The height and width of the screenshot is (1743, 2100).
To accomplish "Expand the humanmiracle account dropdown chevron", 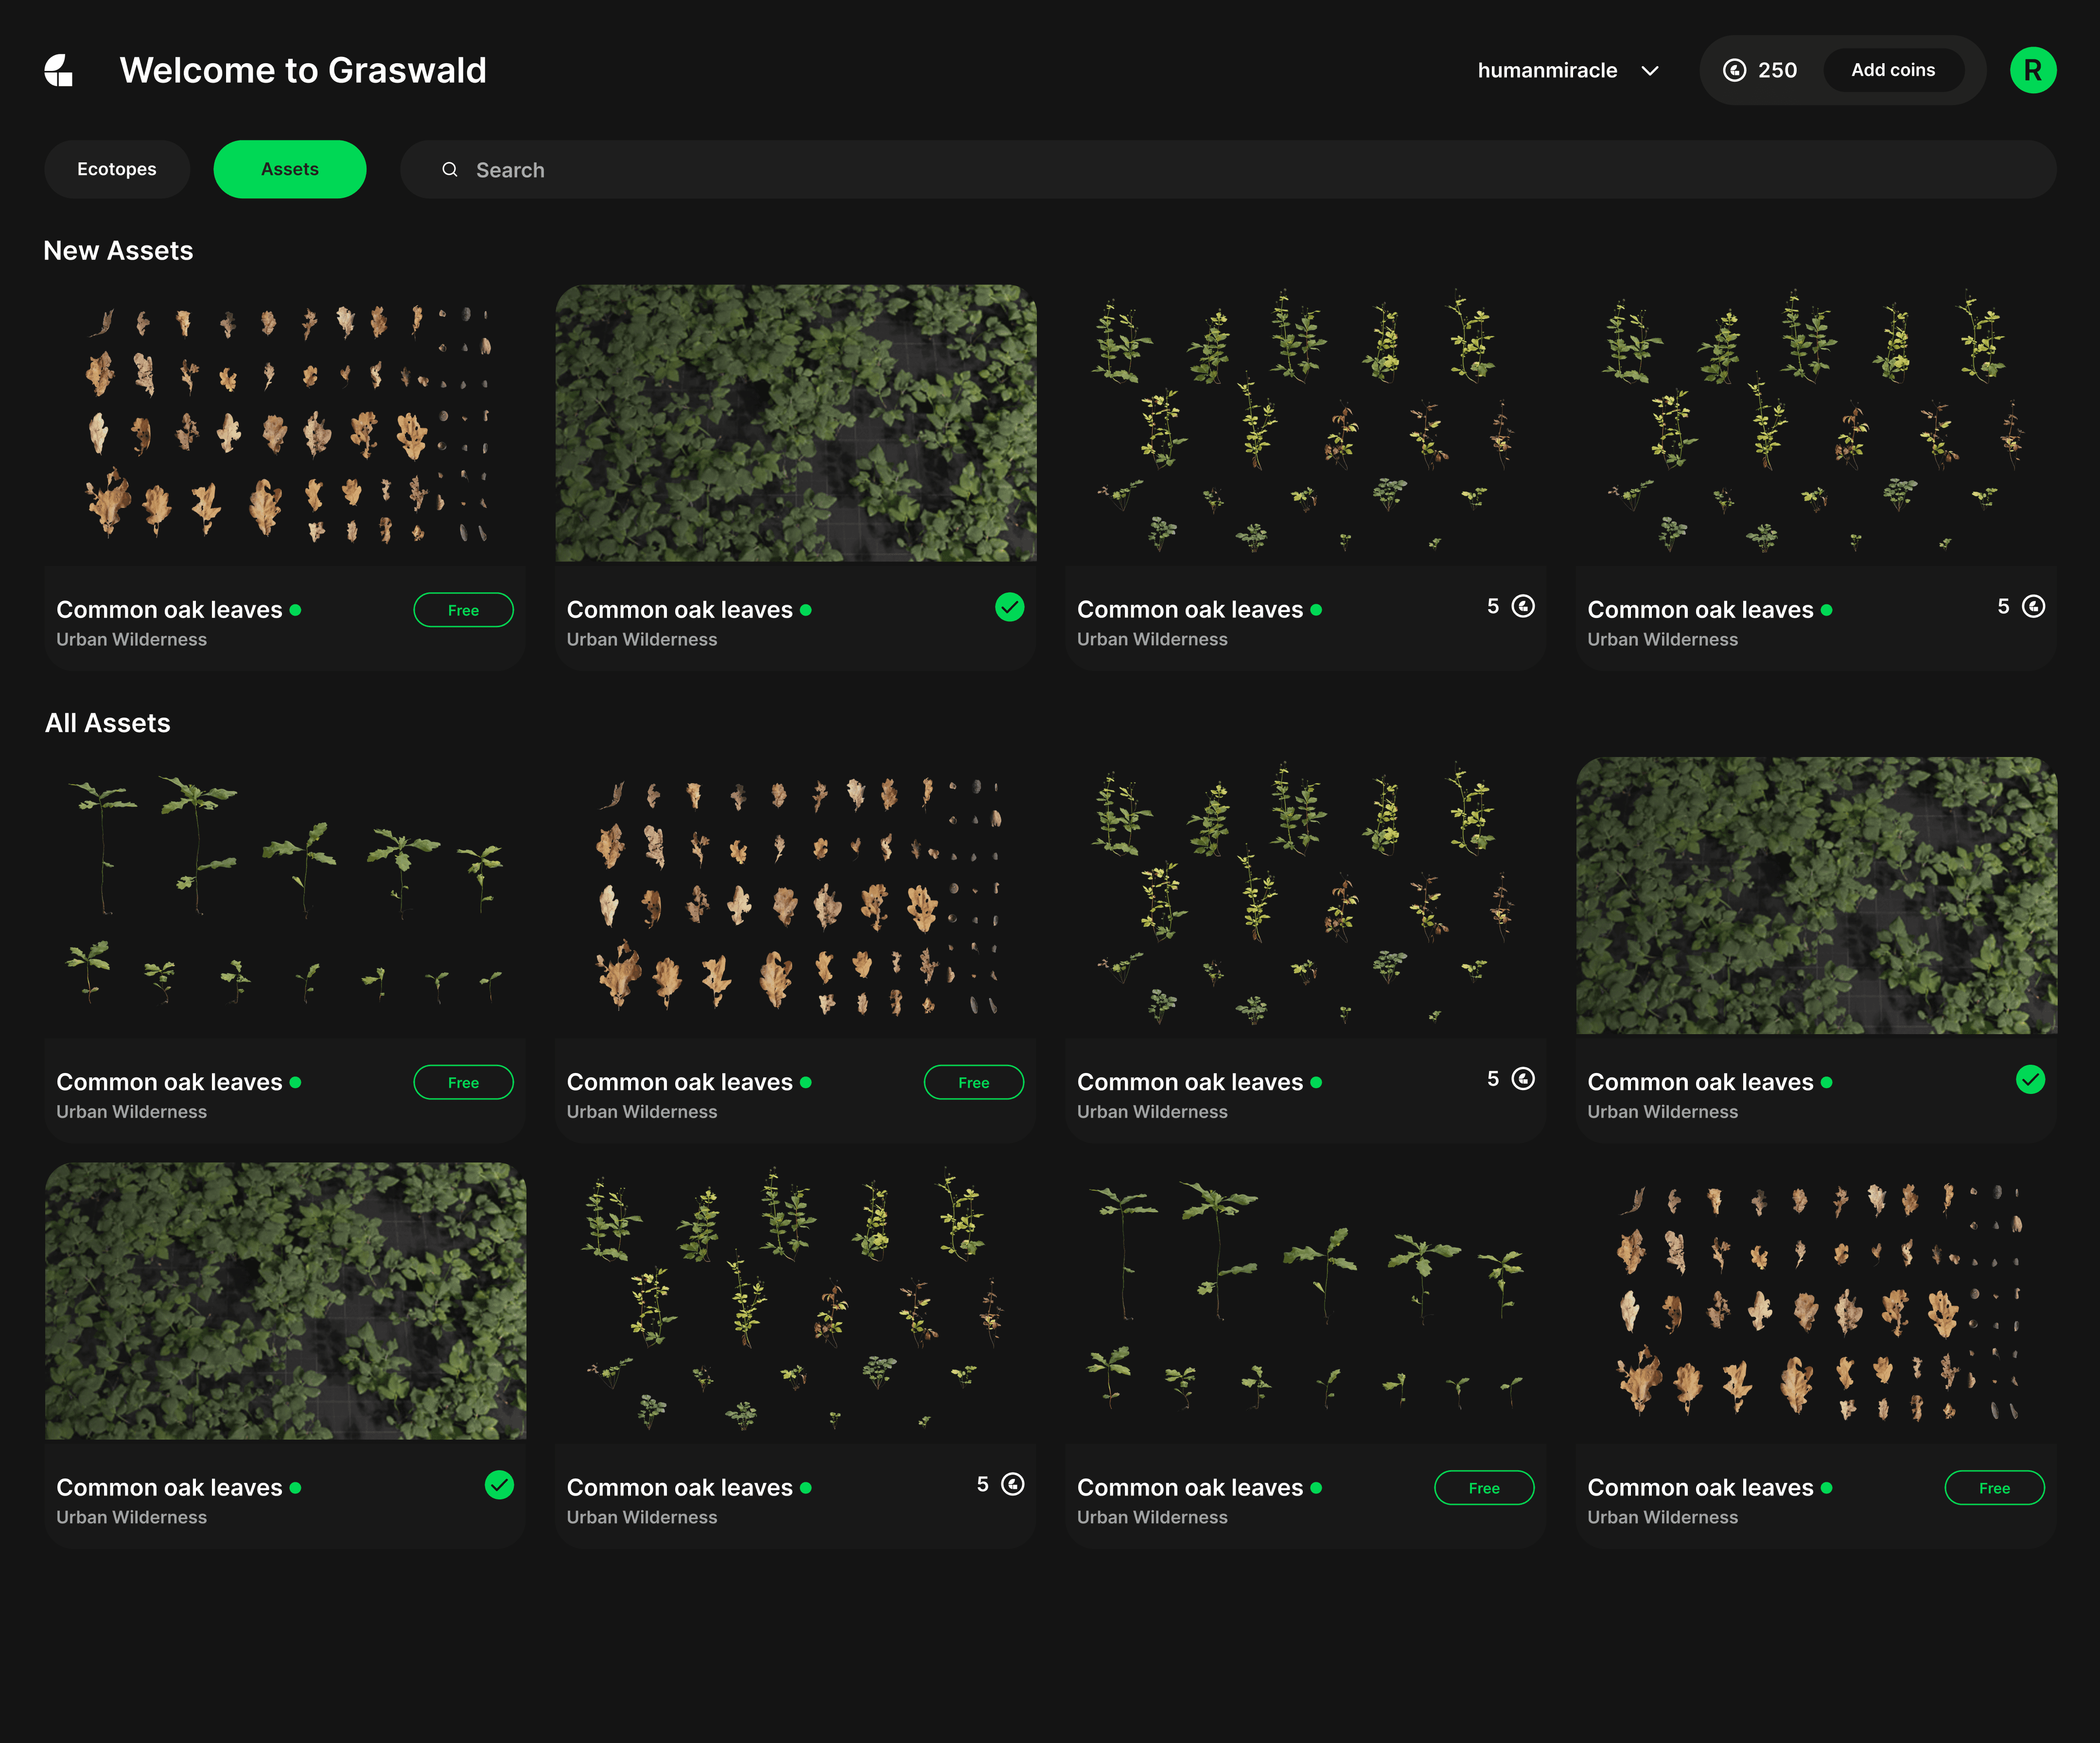I will (1650, 70).
